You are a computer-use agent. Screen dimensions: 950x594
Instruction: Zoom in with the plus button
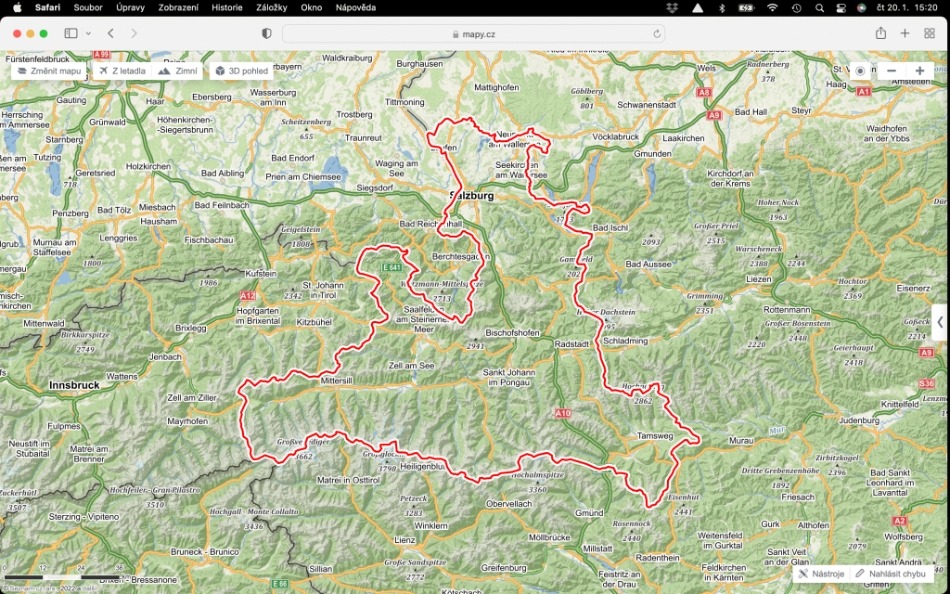(x=919, y=71)
